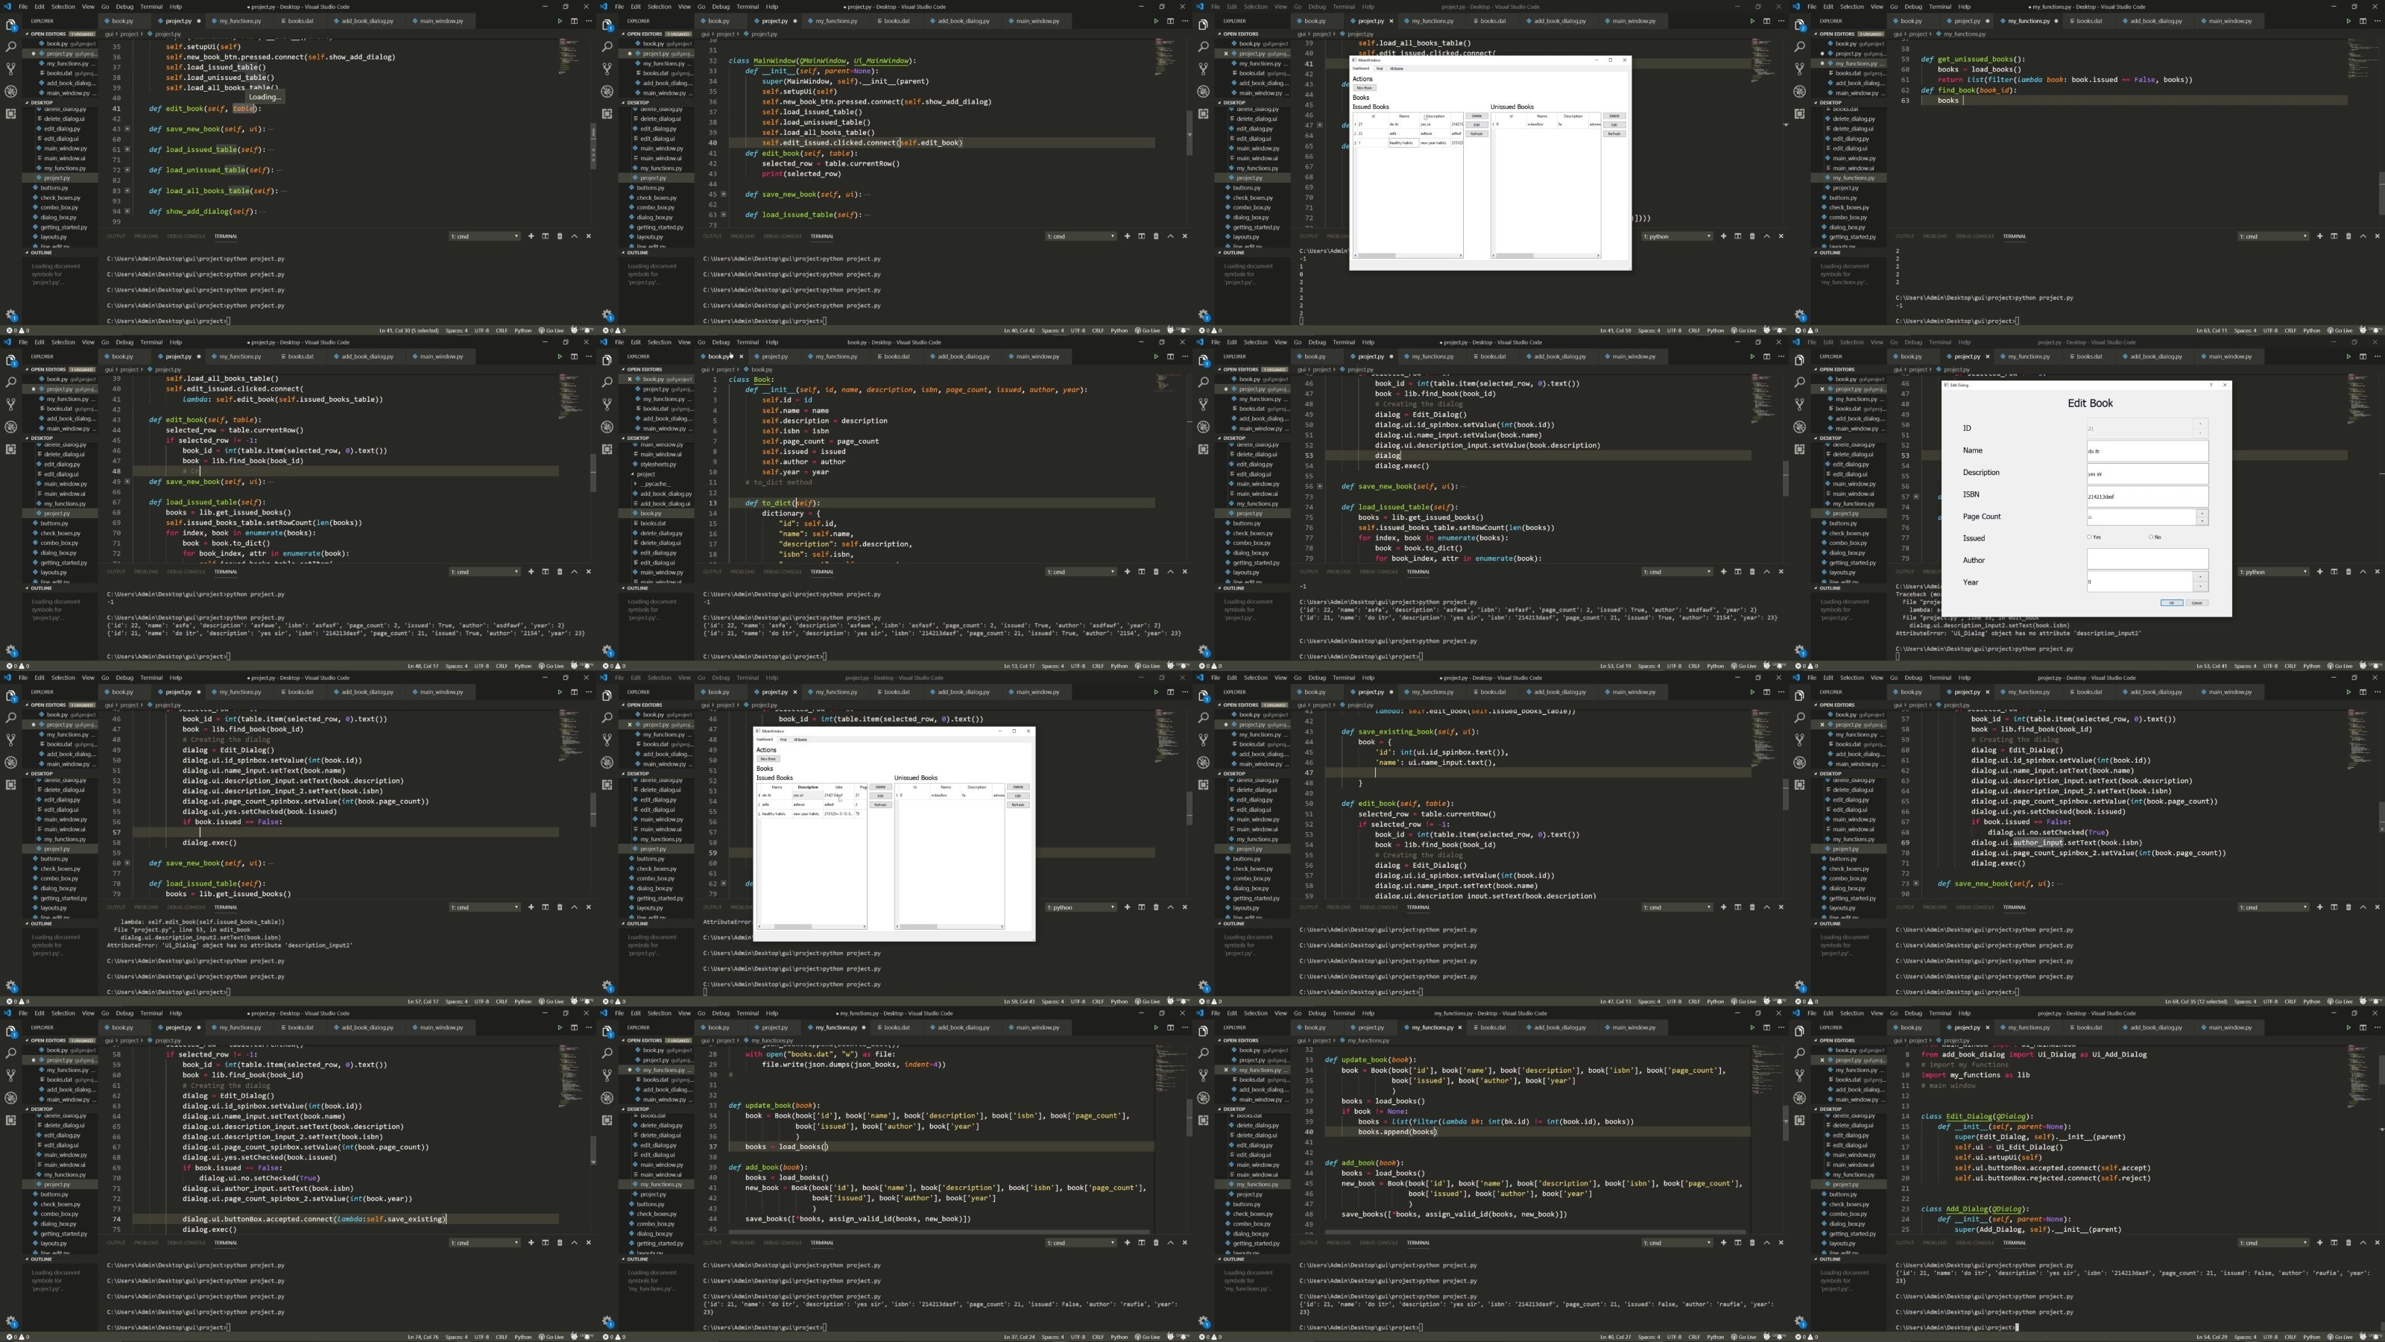
Task: Open settings gear in Ln 41, Col 59 window
Action: (1204, 316)
